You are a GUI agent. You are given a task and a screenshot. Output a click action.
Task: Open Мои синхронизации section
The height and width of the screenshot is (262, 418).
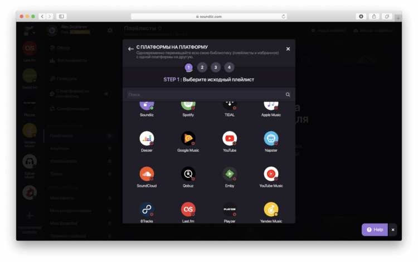click(80, 211)
